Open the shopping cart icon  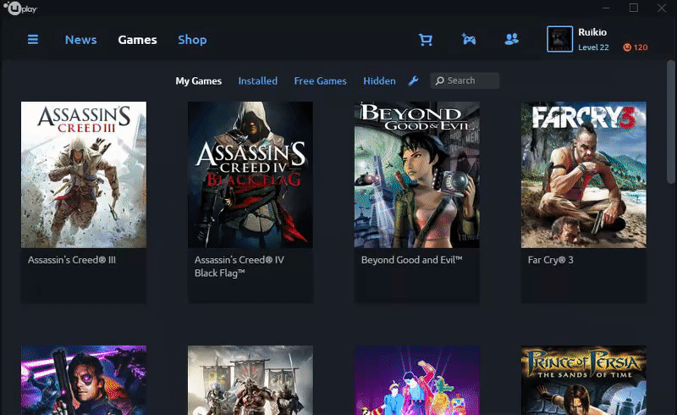pyautogui.click(x=426, y=39)
